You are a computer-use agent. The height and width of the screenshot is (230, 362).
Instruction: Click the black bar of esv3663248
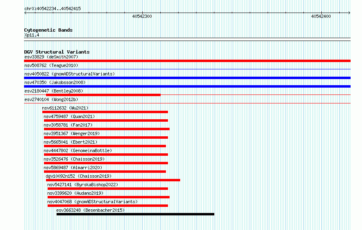click(135, 214)
